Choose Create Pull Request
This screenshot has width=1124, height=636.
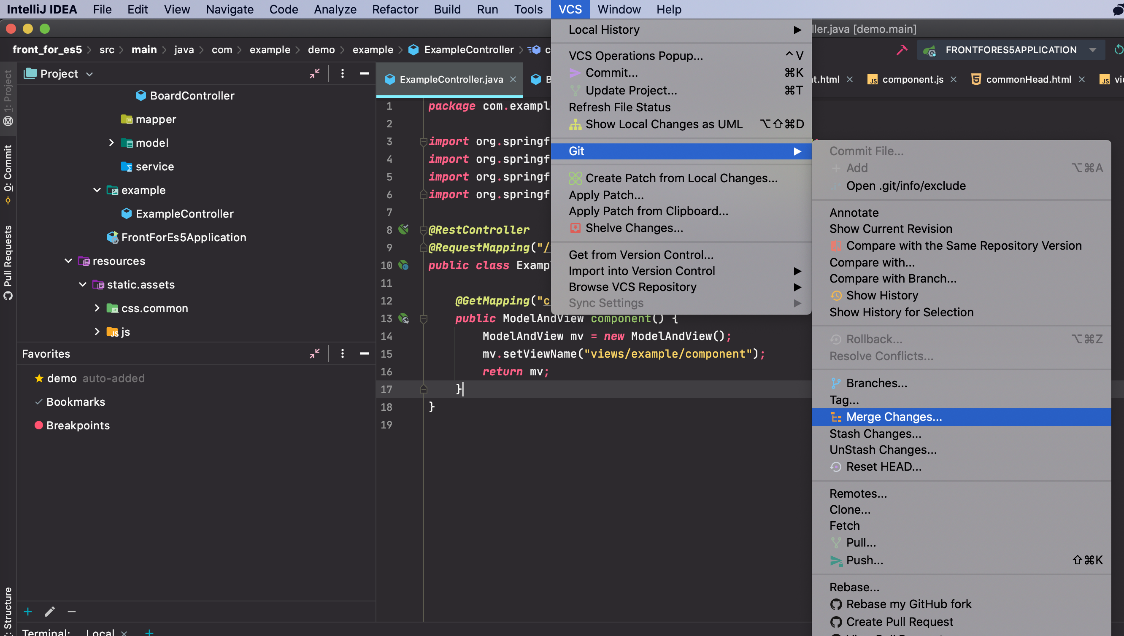coord(961,622)
